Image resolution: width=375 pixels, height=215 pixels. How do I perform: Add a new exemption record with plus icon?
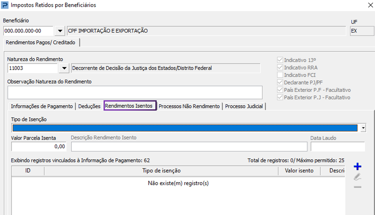357,166
